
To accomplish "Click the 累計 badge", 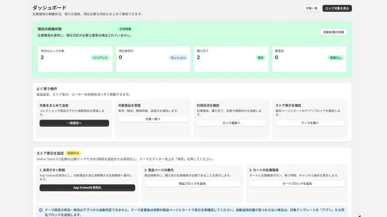I will (261, 58).
